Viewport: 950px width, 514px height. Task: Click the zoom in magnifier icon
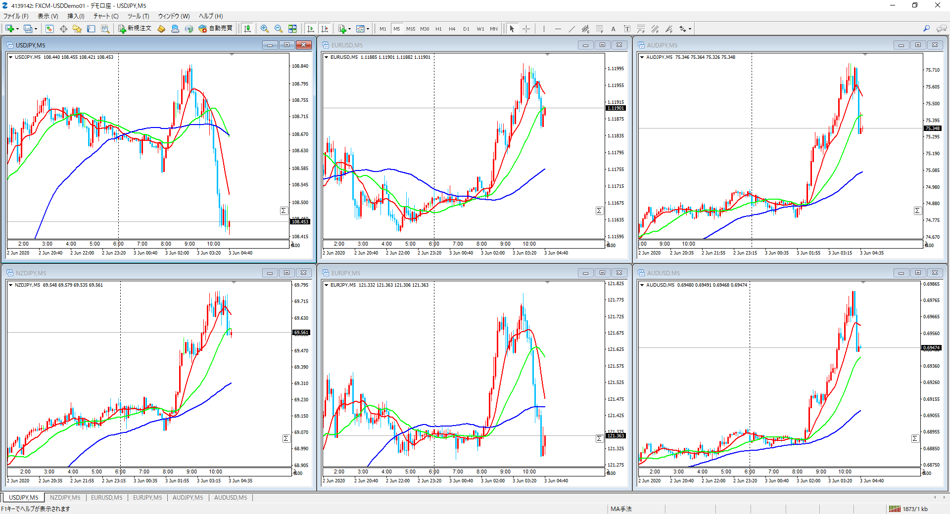265,29
